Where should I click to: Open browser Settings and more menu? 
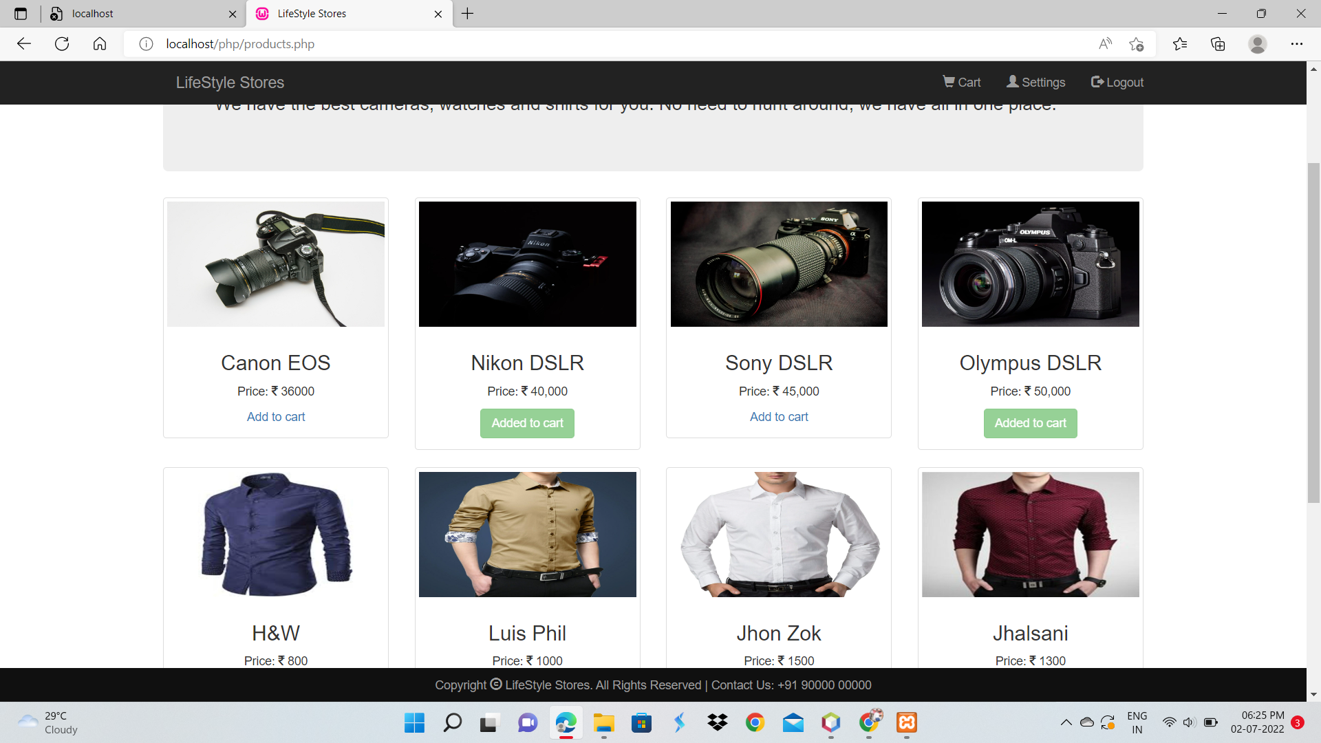(1297, 44)
